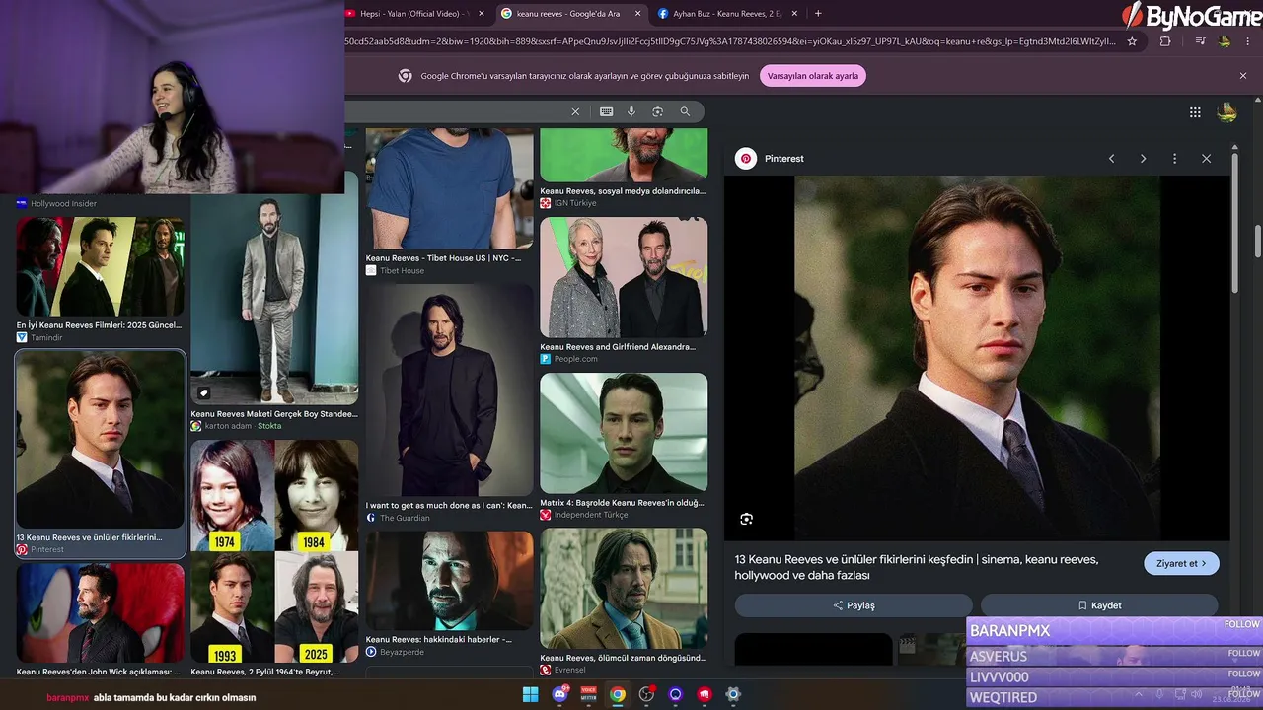This screenshot has width=1263, height=710.
Task: Open 'Keanu Reeves: hakkındaki haberler' thumbnail
Action: click(x=449, y=581)
